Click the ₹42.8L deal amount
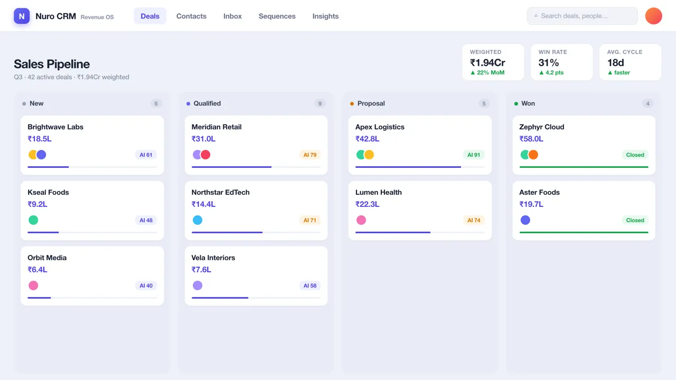 point(368,139)
